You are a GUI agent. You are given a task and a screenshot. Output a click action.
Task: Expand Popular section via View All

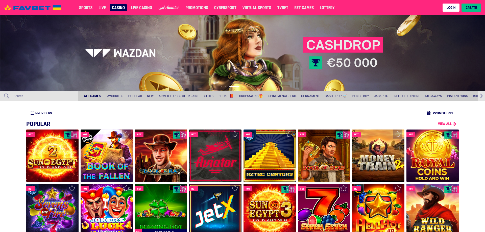pos(447,124)
